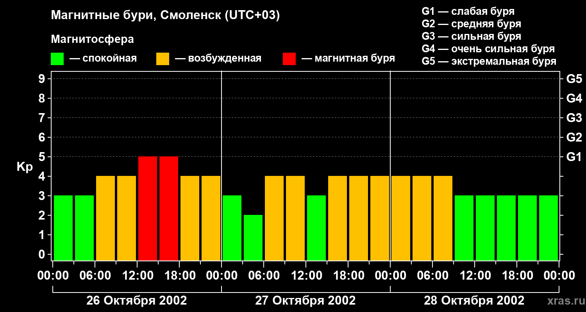586x312 pixels.
Task: Click the '5' tick on Kp axis
Action: pyautogui.click(x=43, y=157)
